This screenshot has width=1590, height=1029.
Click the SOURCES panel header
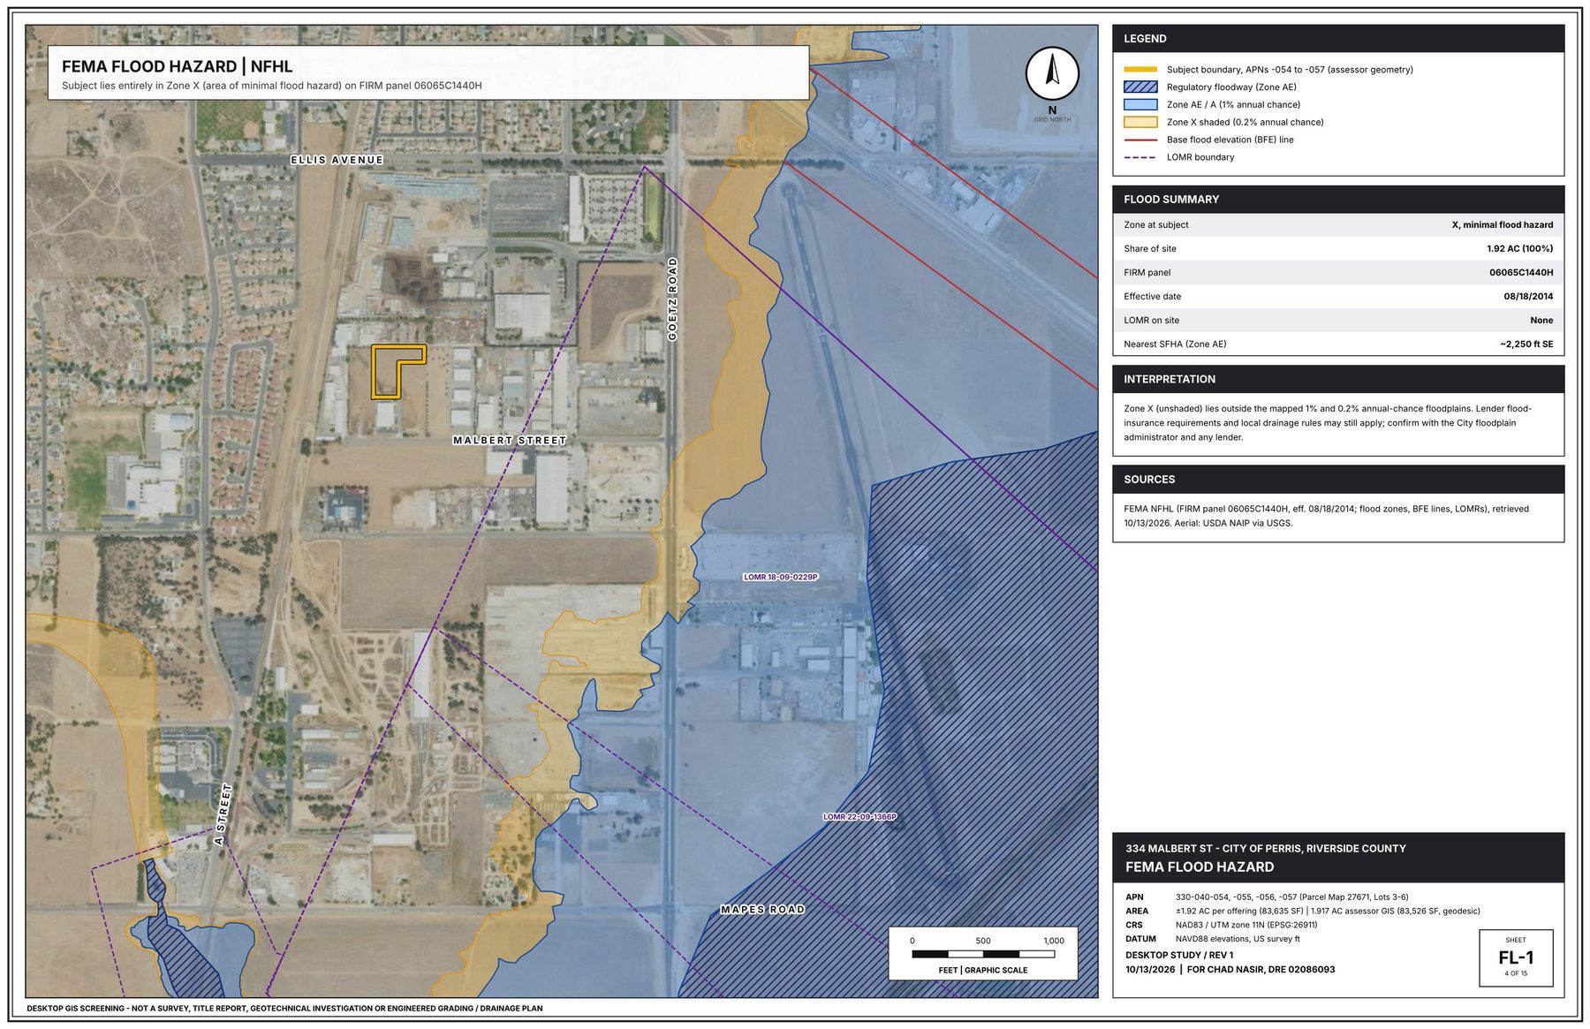click(1338, 480)
